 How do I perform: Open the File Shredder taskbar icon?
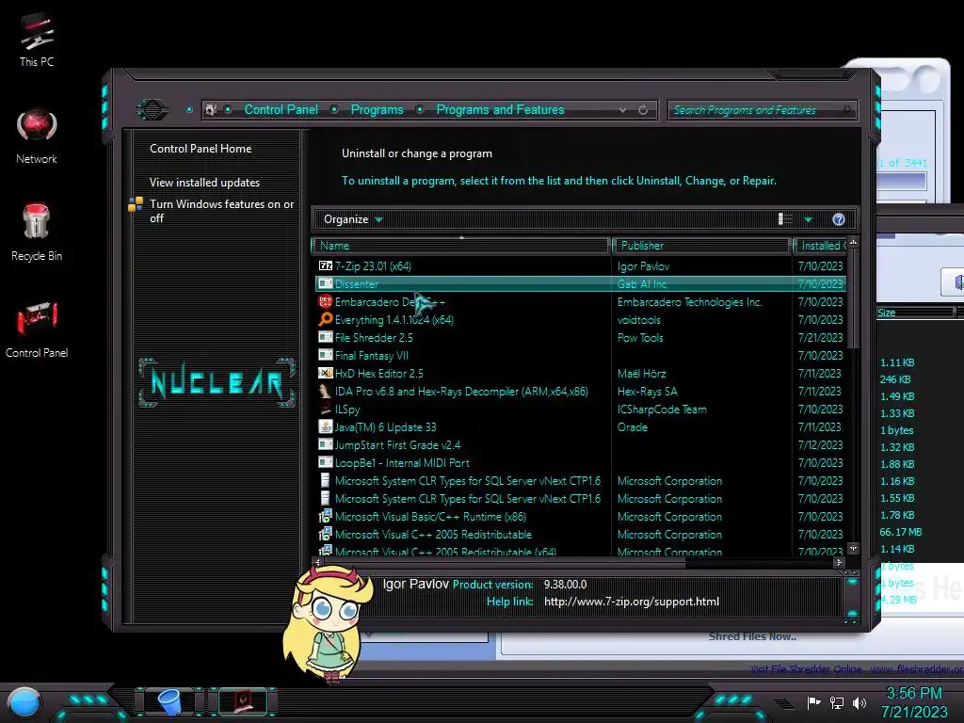(169, 701)
